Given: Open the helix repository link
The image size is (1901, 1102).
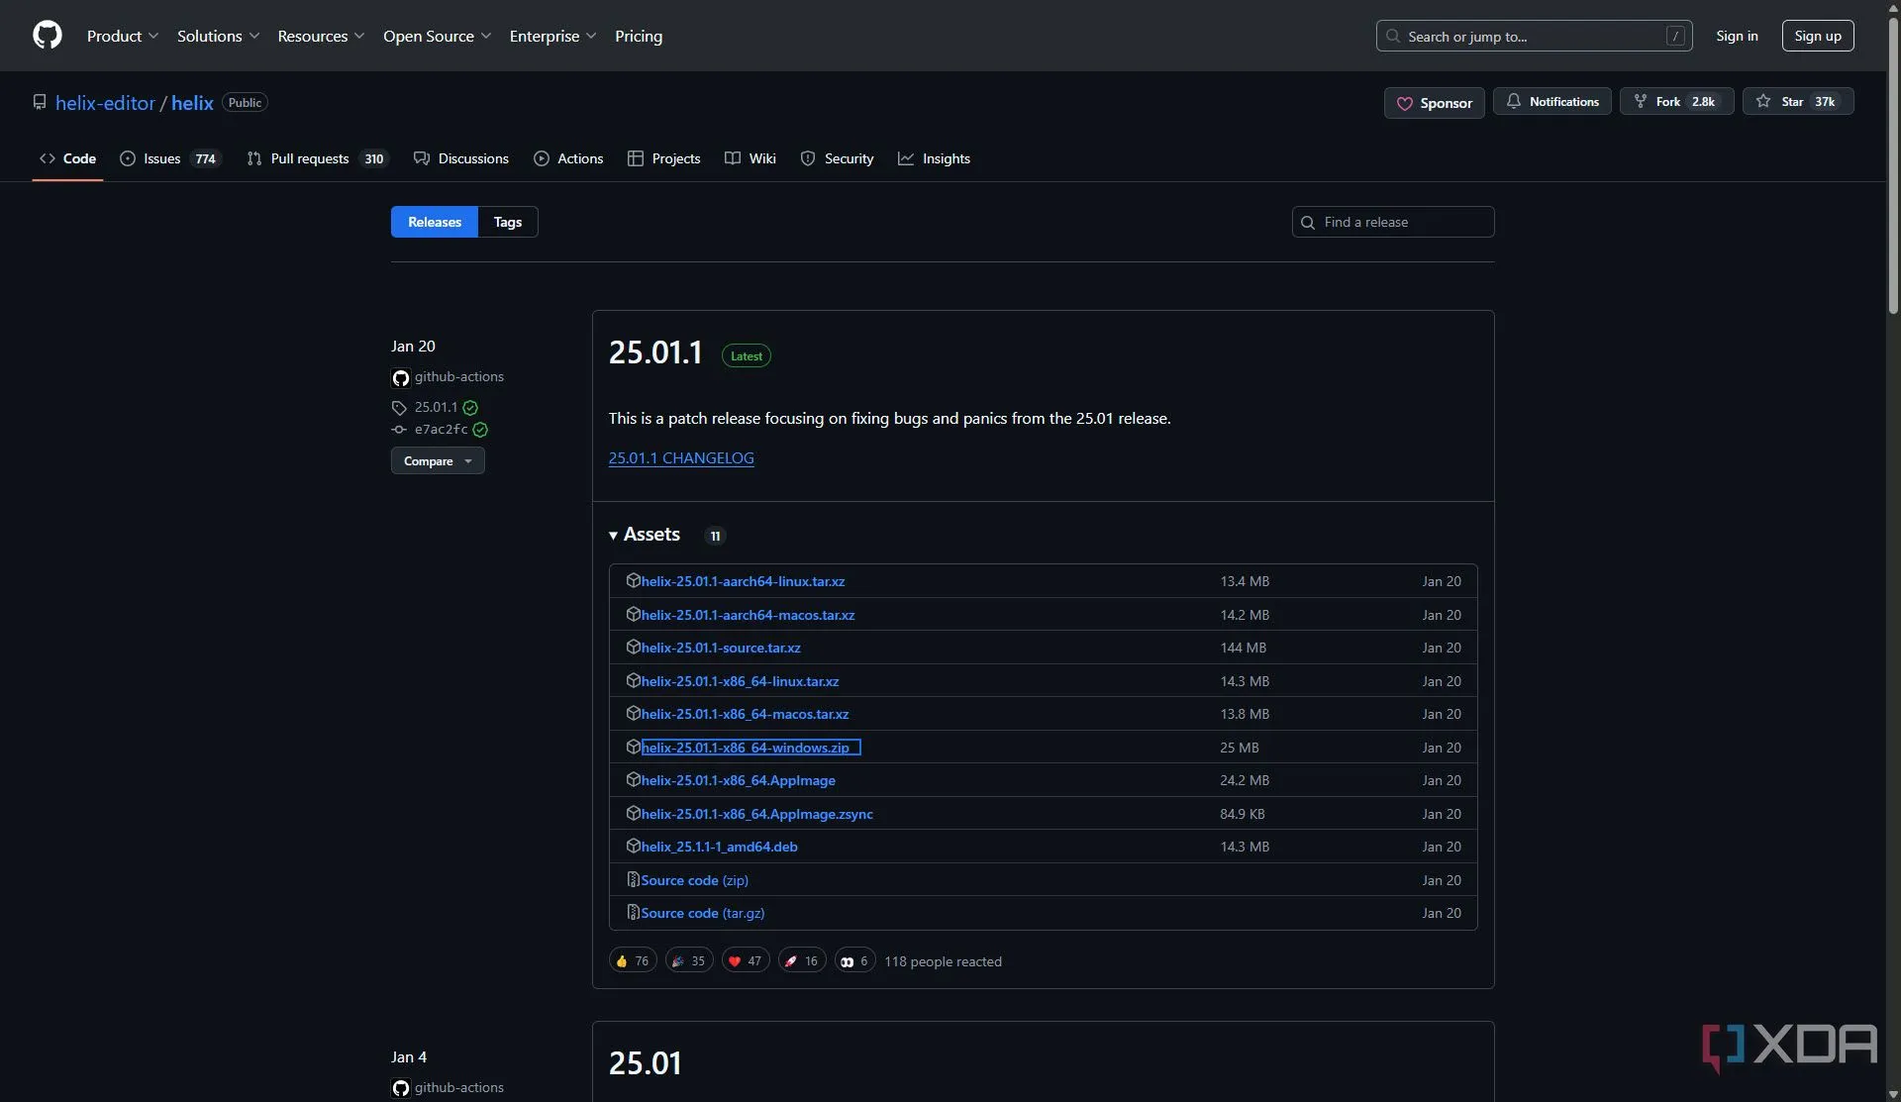Looking at the screenshot, I should point(192,103).
